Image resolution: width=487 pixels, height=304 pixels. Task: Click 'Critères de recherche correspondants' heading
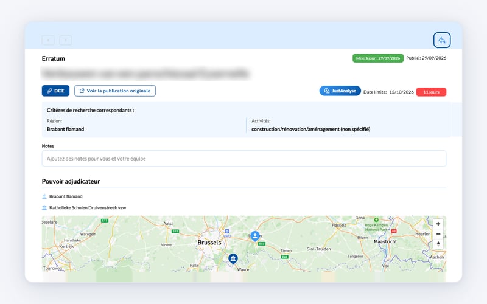click(90, 110)
